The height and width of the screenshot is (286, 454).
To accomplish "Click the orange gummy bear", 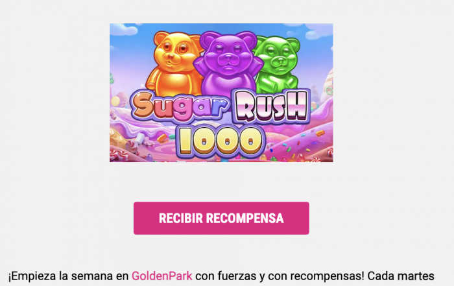I will click(175, 63).
